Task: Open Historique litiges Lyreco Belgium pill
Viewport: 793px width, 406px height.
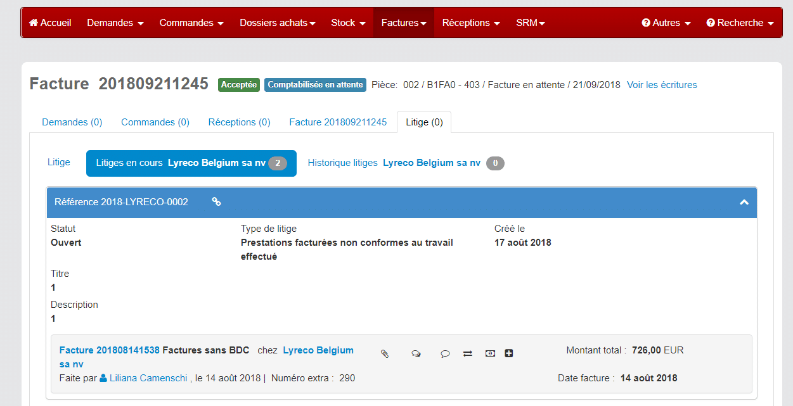Action: 406,163
